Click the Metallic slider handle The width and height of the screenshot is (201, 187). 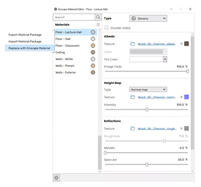pos(105,153)
